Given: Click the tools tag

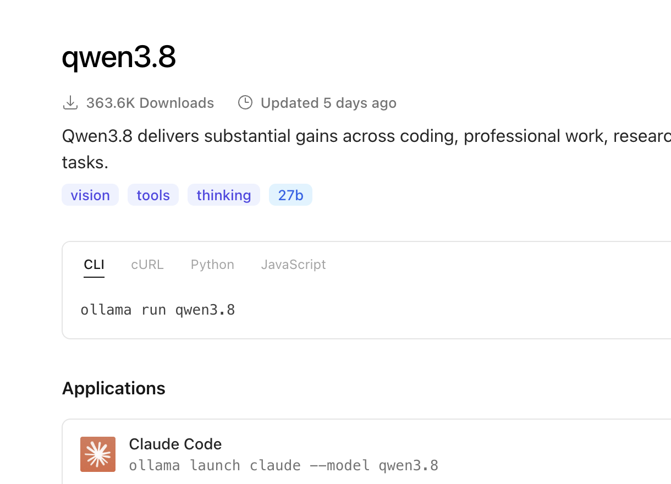Looking at the screenshot, I should [153, 195].
